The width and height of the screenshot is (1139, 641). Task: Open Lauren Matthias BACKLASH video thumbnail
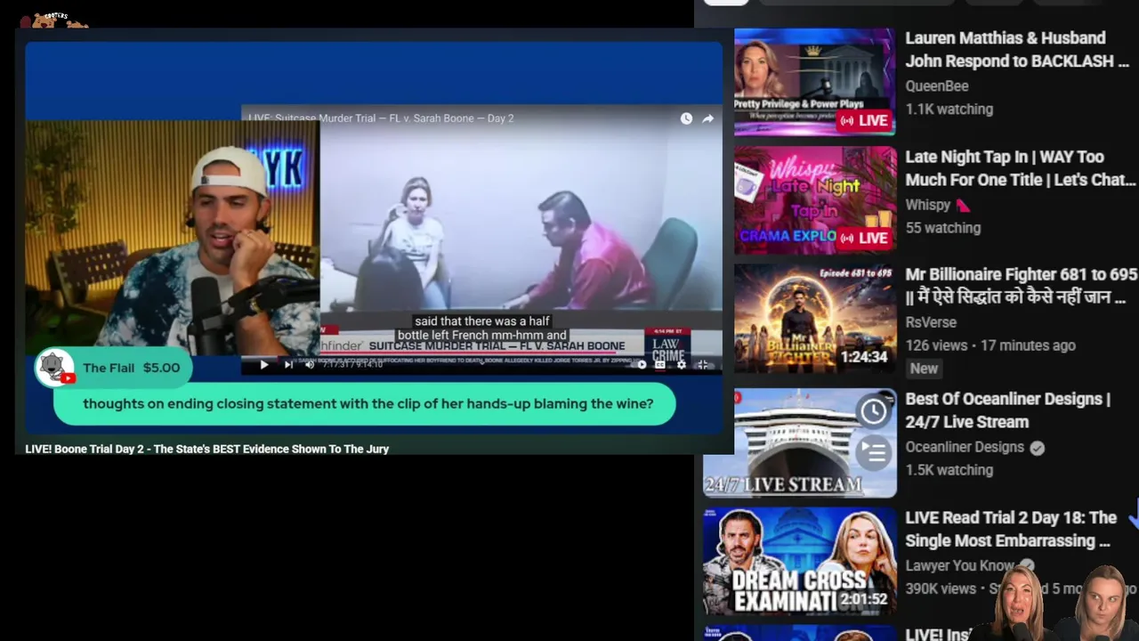pos(814,81)
